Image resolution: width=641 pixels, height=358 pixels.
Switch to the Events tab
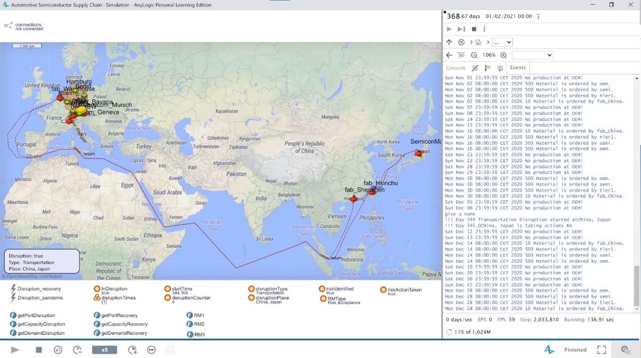518,68
